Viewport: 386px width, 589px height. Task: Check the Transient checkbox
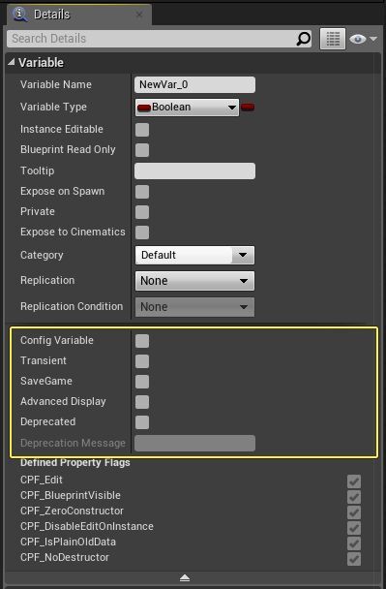pyautogui.click(x=142, y=361)
